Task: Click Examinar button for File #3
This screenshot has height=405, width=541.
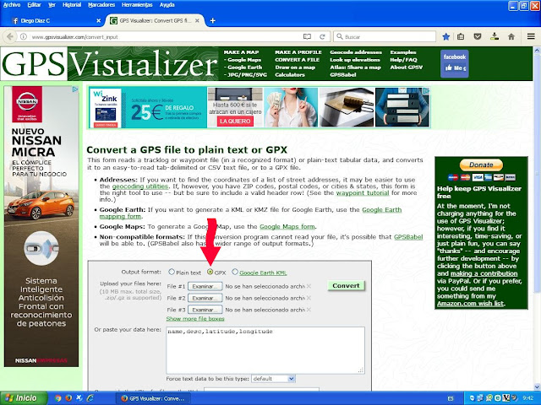Action: click(205, 310)
